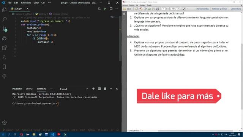Screen dimensions: 243x137
Task: Show more panel tabs via ellipsis
Action: coord(51,89)
